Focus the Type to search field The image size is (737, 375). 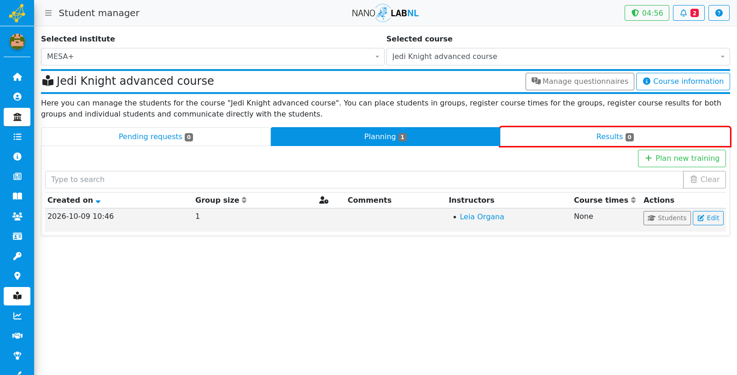(364, 180)
